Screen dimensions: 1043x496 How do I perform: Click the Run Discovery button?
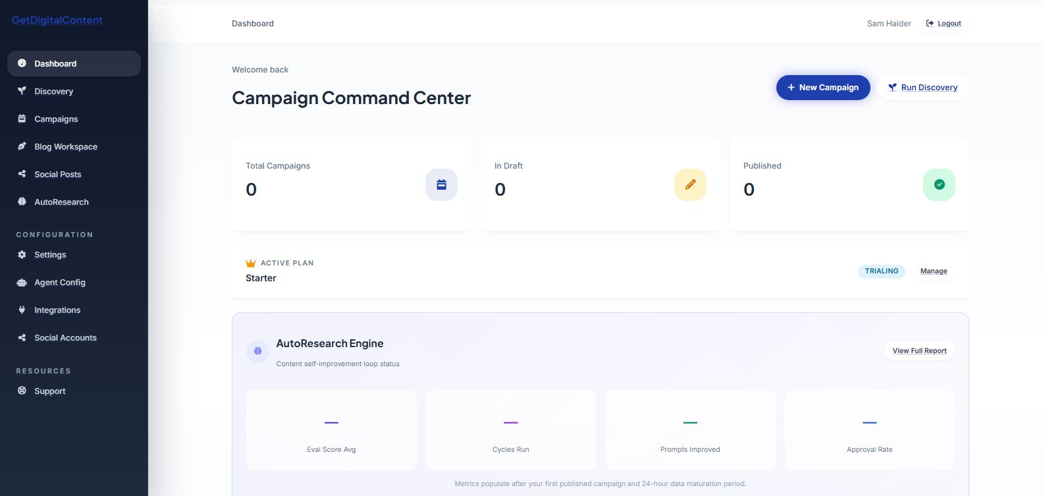point(923,87)
